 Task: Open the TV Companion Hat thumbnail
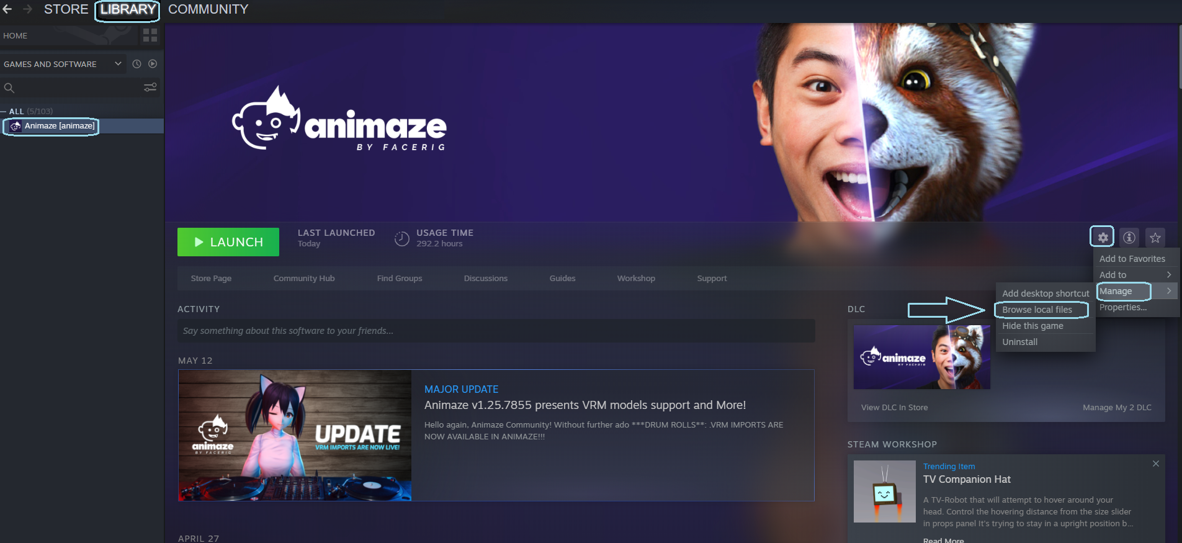(x=885, y=491)
